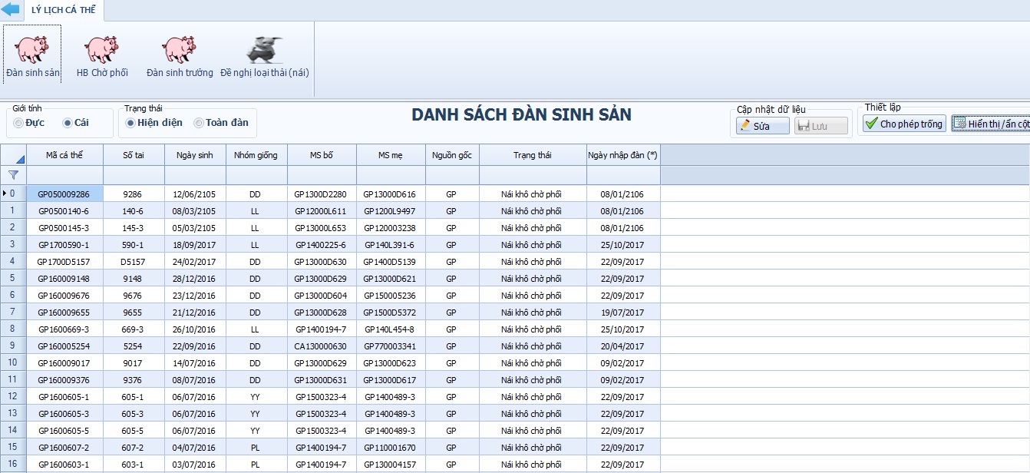Viewport: 1030px width, 473px height.
Task: Click the Lưu save button
Action: 821,126
